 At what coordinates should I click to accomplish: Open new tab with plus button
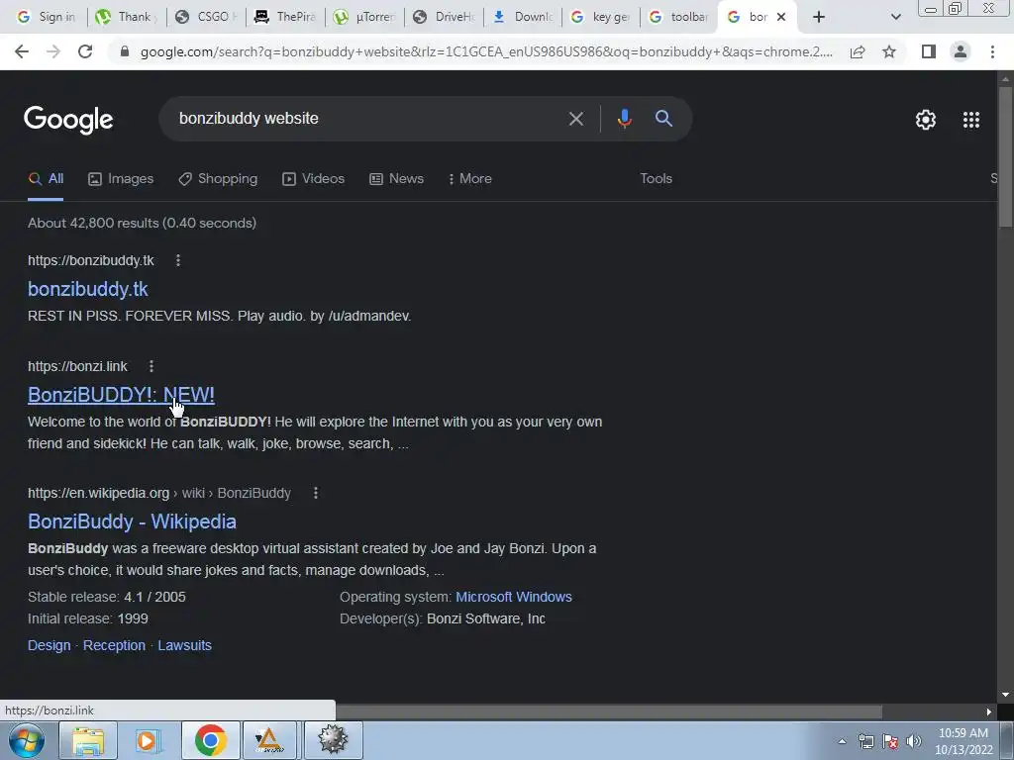pyautogui.click(x=819, y=17)
